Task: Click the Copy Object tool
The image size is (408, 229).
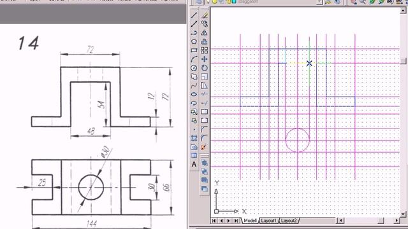Action: [205, 24]
